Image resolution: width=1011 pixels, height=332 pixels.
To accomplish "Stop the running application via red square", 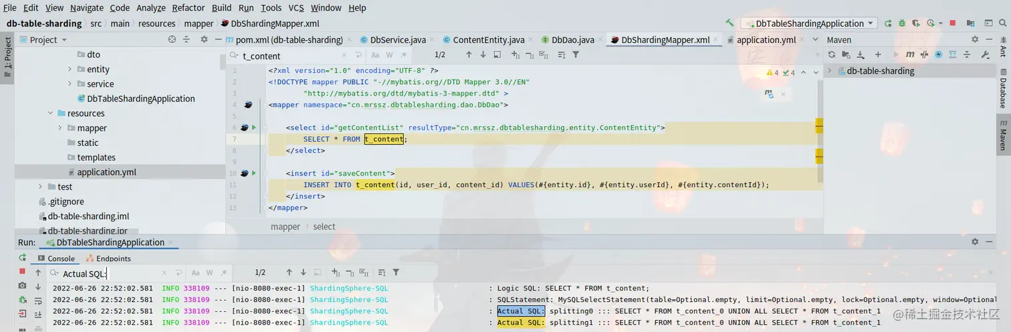I will (x=952, y=23).
